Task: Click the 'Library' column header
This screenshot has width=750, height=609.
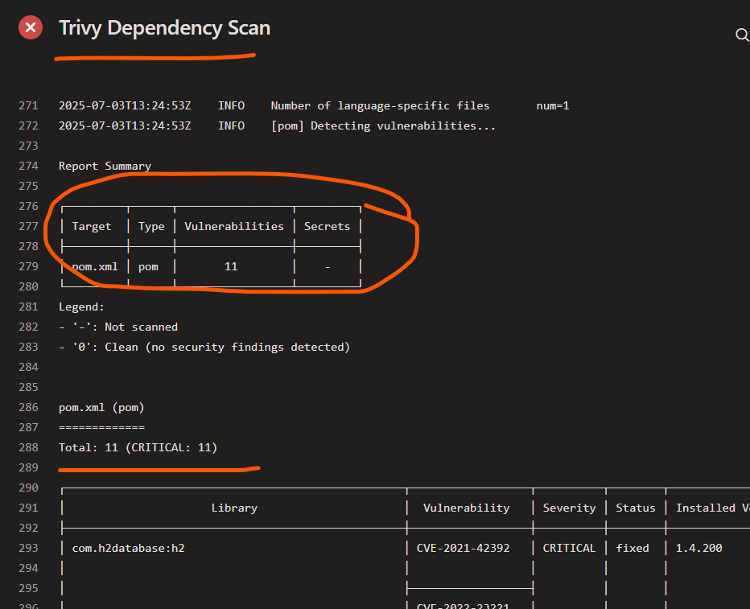Action: (x=234, y=508)
